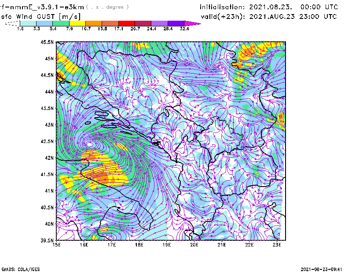Viewport: 352px width, 272px height.
Task: Click the "40.5N" latitude label
Action: click(47, 208)
